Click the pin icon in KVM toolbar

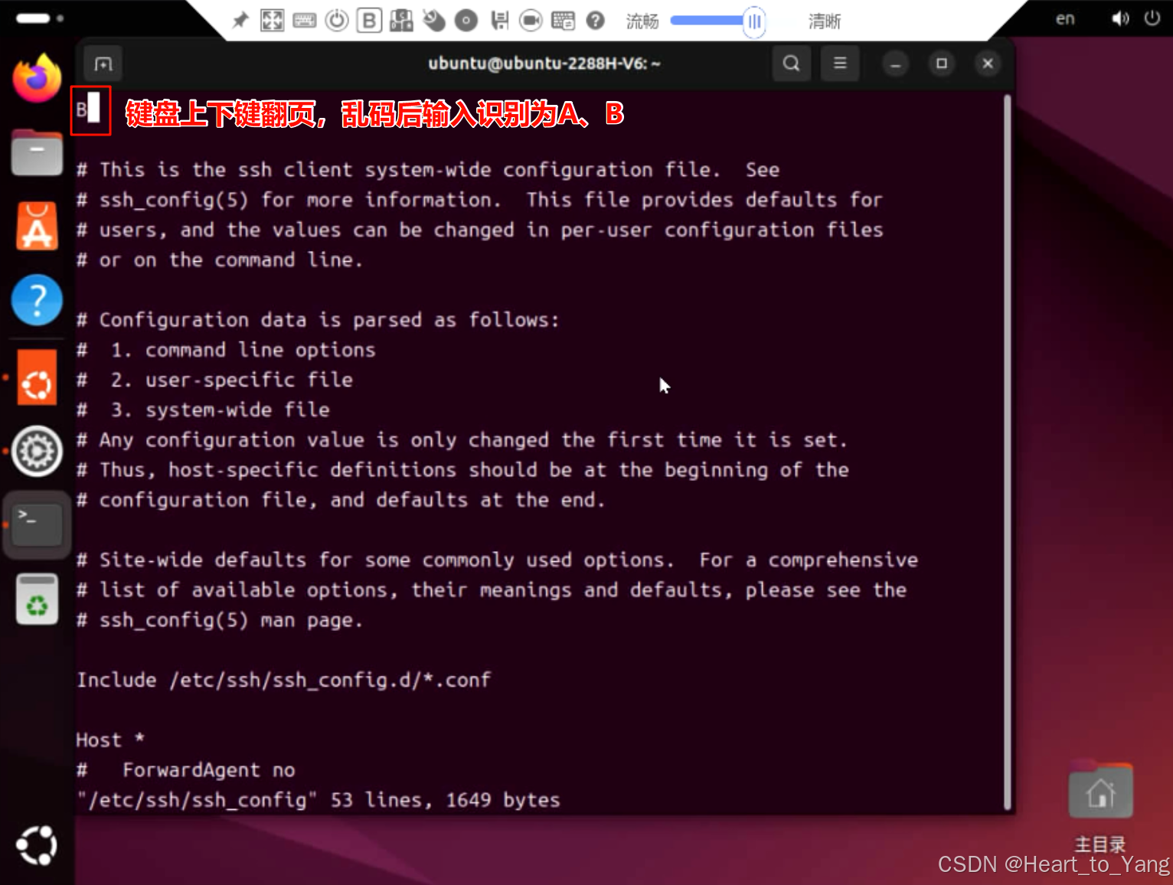240,21
